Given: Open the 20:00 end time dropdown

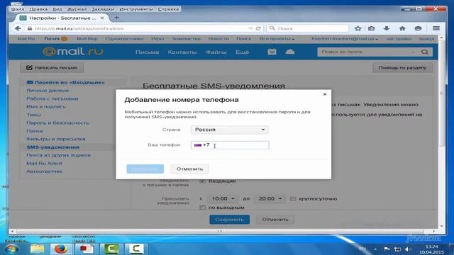Looking at the screenshot, I should click(270, 199).
